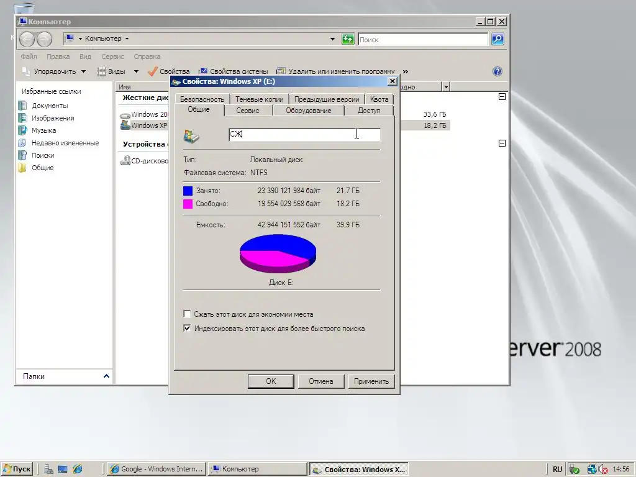The height and width of the screenshot is (477, 636).
Task: Switch to Сервис tab in properties dialog
Action: (x=247, y=111)
